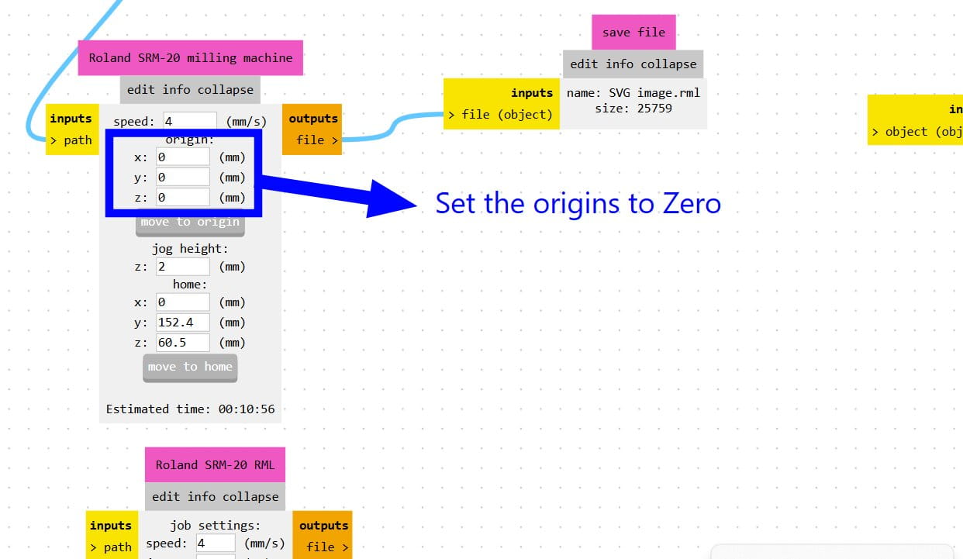Select the Roland SRM-20 milling machine title
The height and width of the screenshot is (559, 963).
tap(191, 58)
